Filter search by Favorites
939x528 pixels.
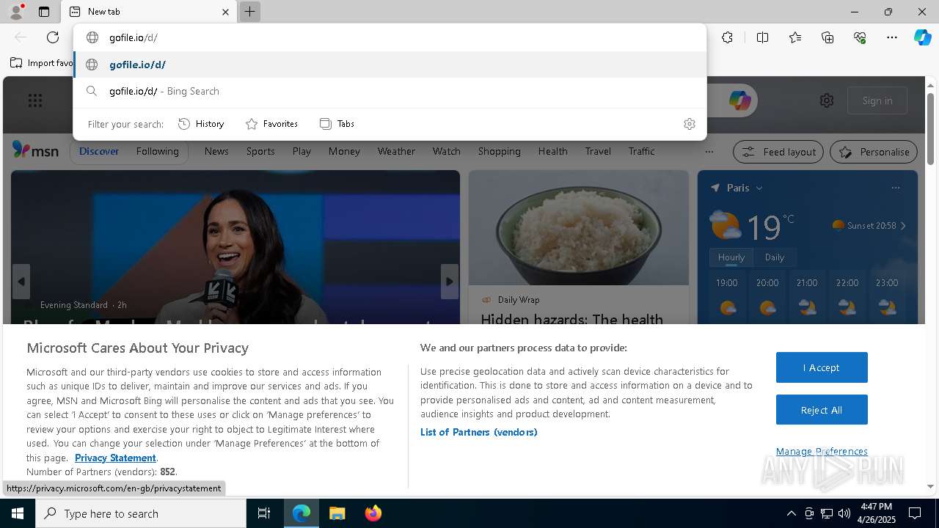[271, 124]
